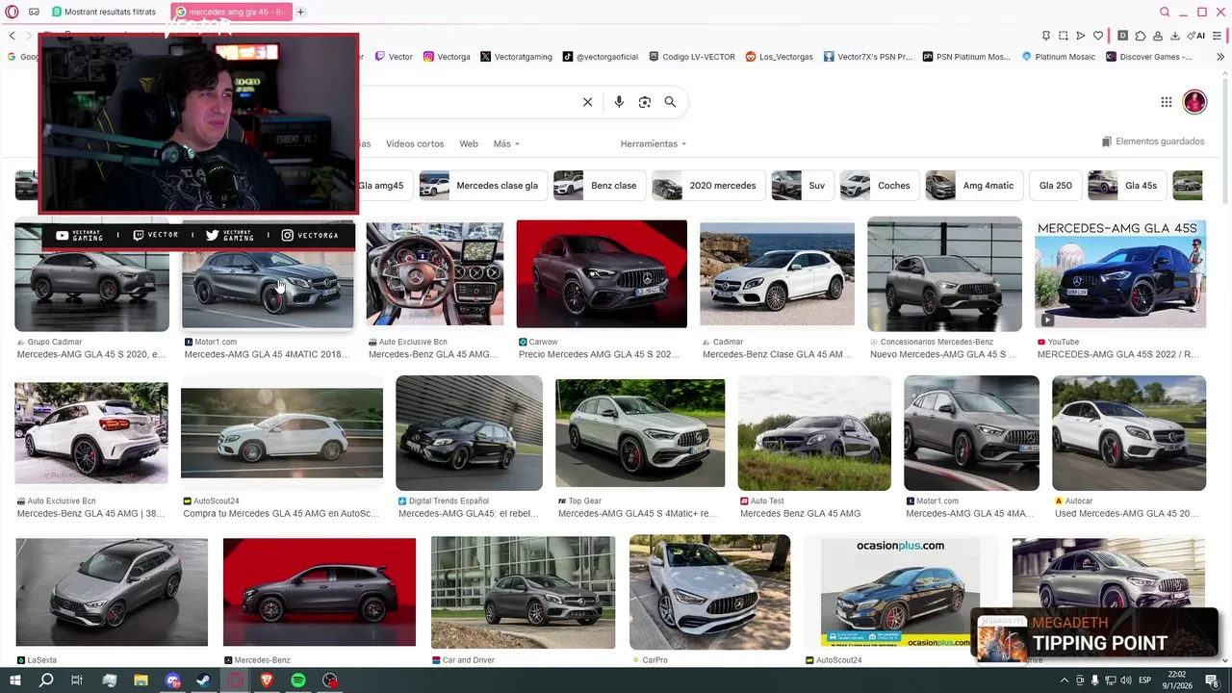Open the taskbar clock showing 22:02
The height and width of the screenshot is (693, 1232).
[x=1176, y=680]
